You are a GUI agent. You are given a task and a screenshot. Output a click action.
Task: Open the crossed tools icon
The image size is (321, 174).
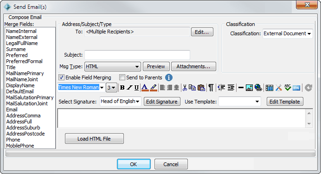pyautogui.click(x=279, y=88)
